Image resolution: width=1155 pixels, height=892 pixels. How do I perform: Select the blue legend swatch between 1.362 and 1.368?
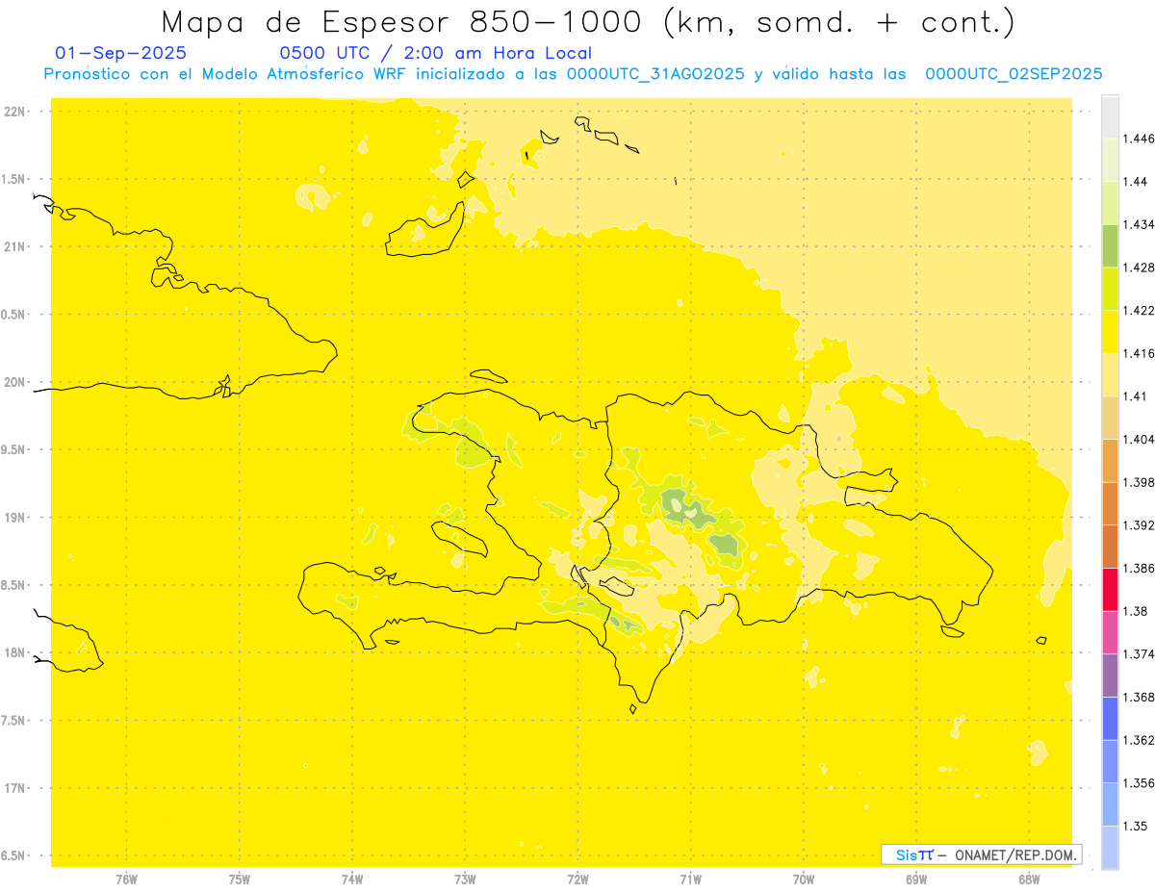[1110, 718]
